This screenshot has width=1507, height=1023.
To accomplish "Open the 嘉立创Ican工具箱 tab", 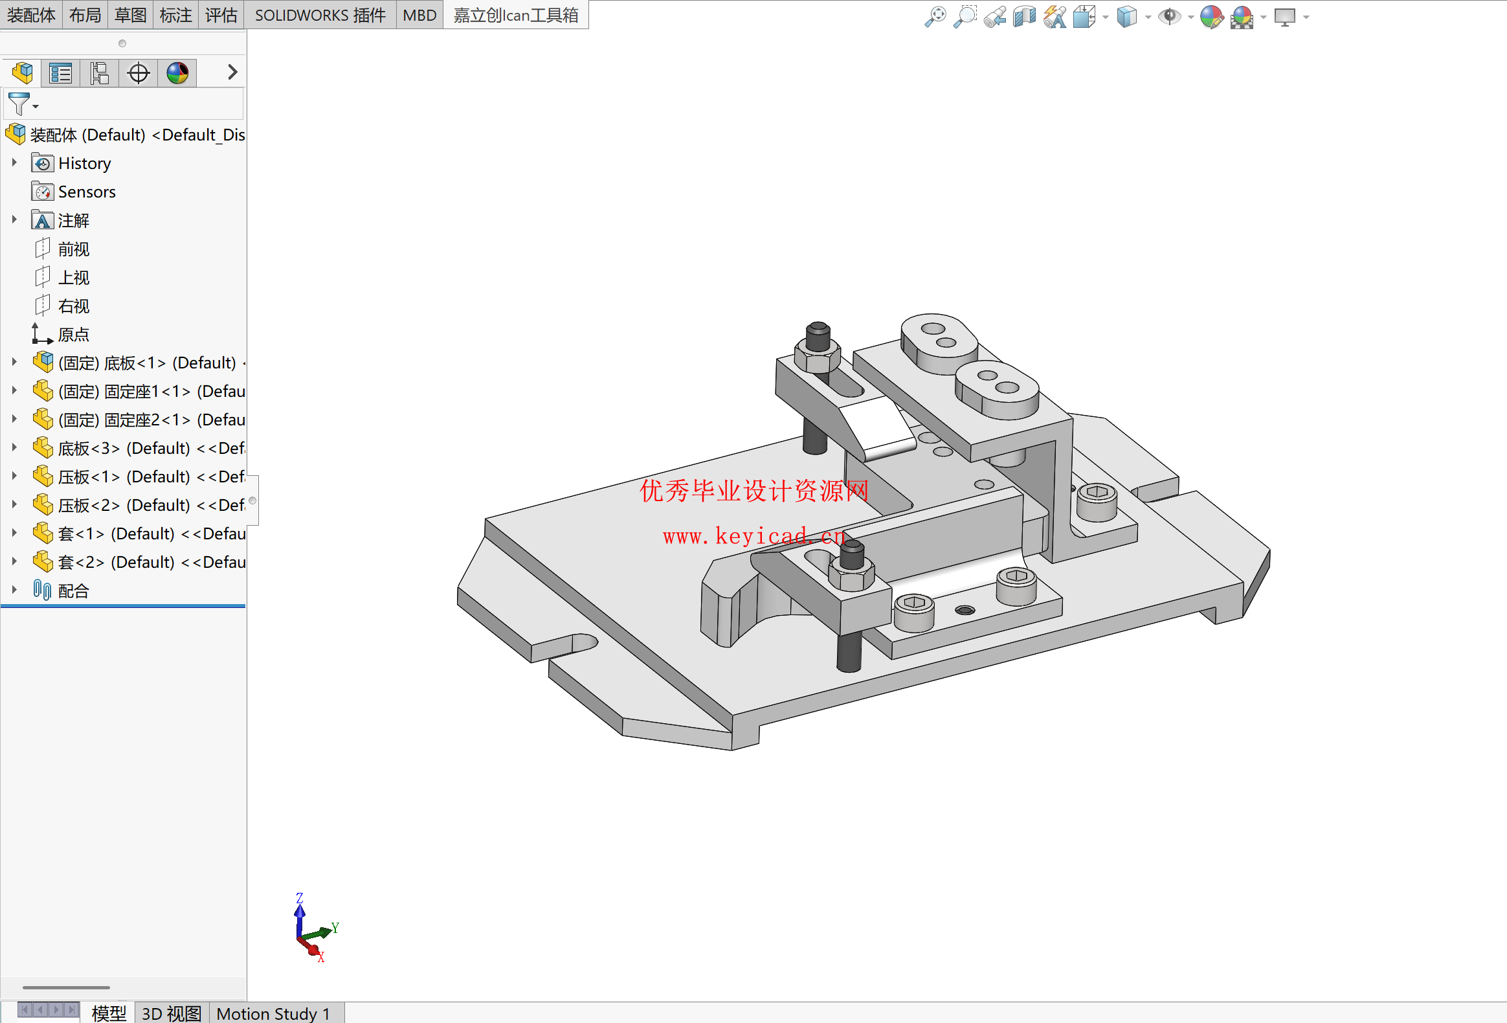I will [516, 15].
